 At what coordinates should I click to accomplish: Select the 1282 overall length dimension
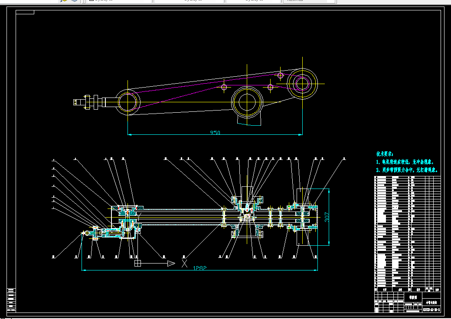click(x=199, y=268)
